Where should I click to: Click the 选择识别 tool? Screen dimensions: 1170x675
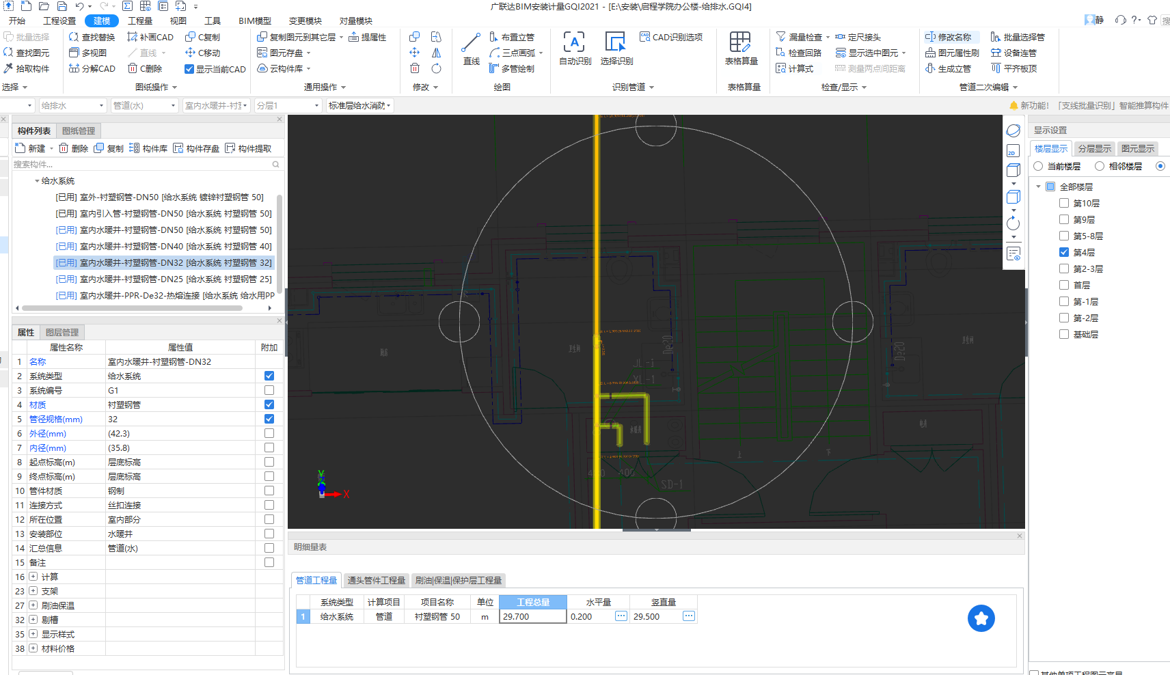point(616,49)
